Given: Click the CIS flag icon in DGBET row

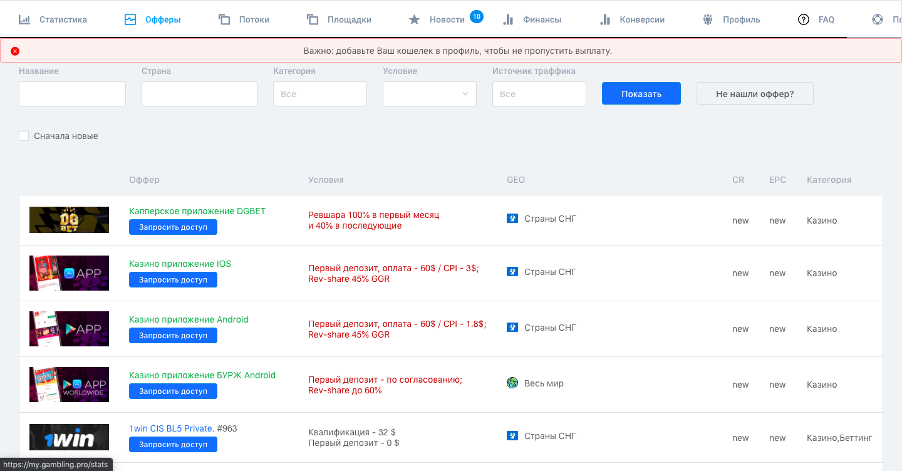Looking at the screenshot, I should pyautogui.click(x=512, y=219).
